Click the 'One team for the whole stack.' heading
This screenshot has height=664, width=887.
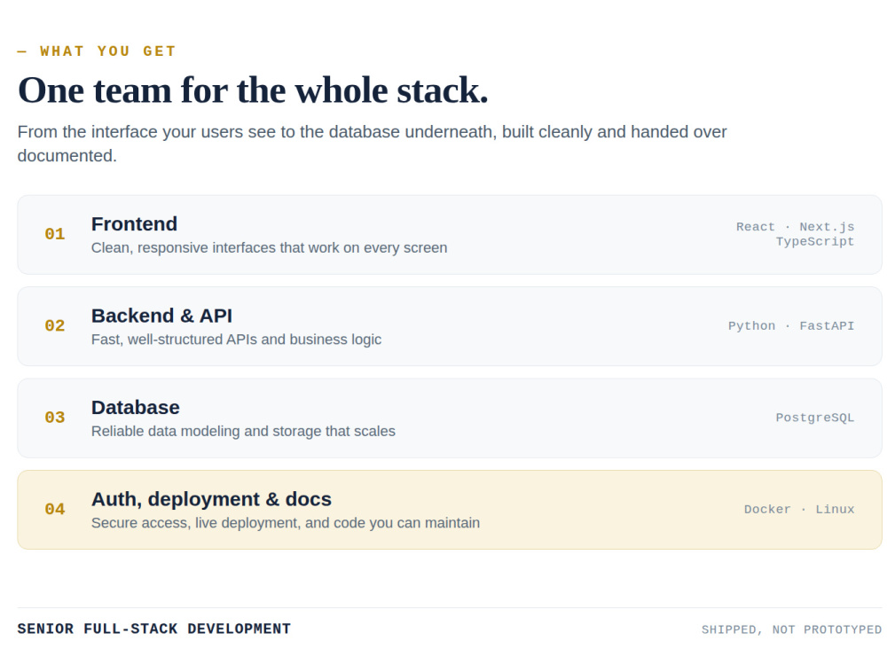tap(253, 90)
